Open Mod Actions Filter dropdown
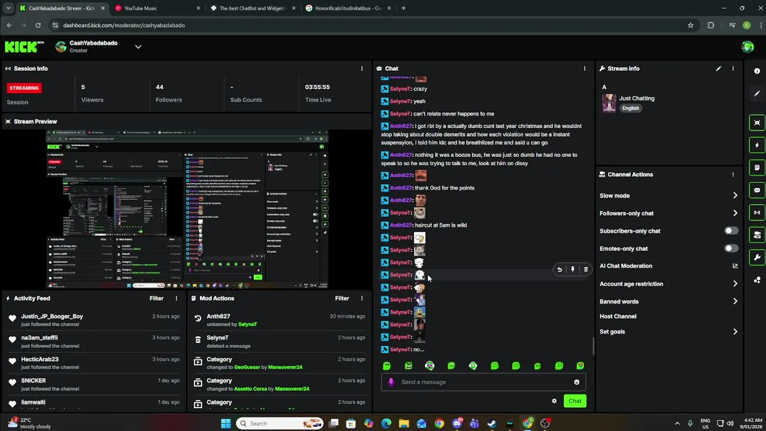The image size is (766, 431). click(342, 298)
